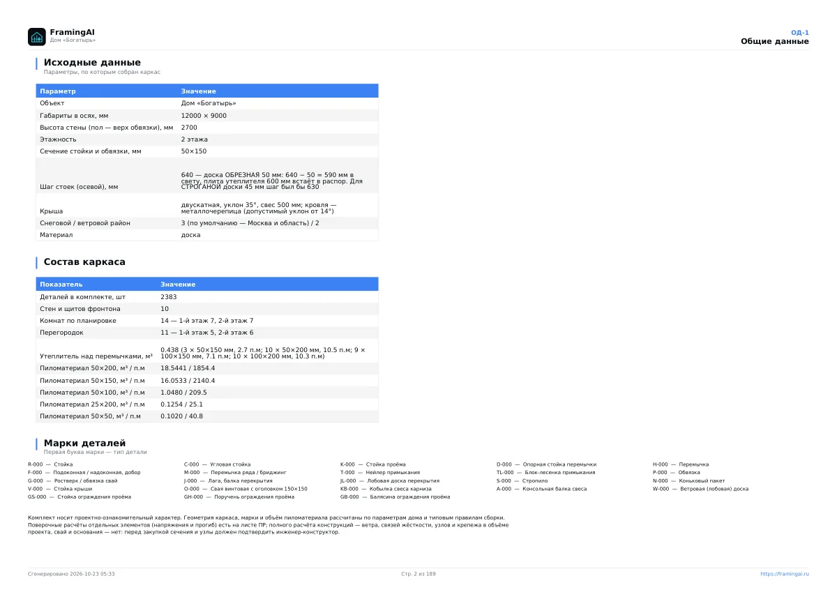Open the https://framingai.ru footer link

pyautogui.click(x=785, y=574)
